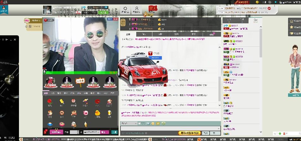Select the pink pig gift

85,113
